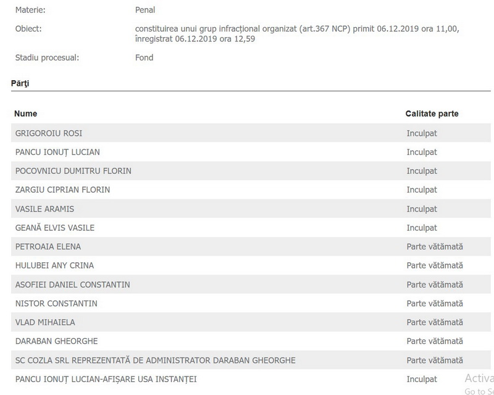This screenshot has width=494, height=395.
Task: Click the Nume column header
Action: tap(26, 114)
